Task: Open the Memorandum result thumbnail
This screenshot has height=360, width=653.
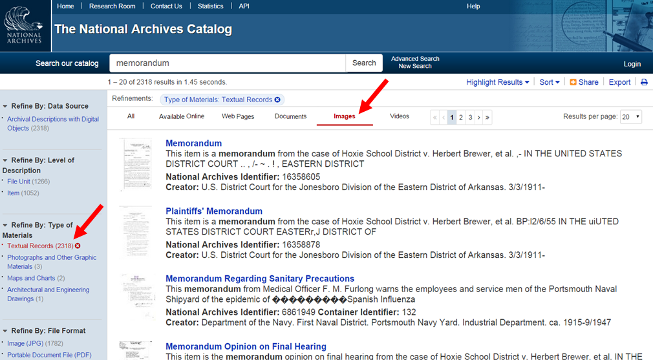Action: pyautogui.click(x=135, y=165)
